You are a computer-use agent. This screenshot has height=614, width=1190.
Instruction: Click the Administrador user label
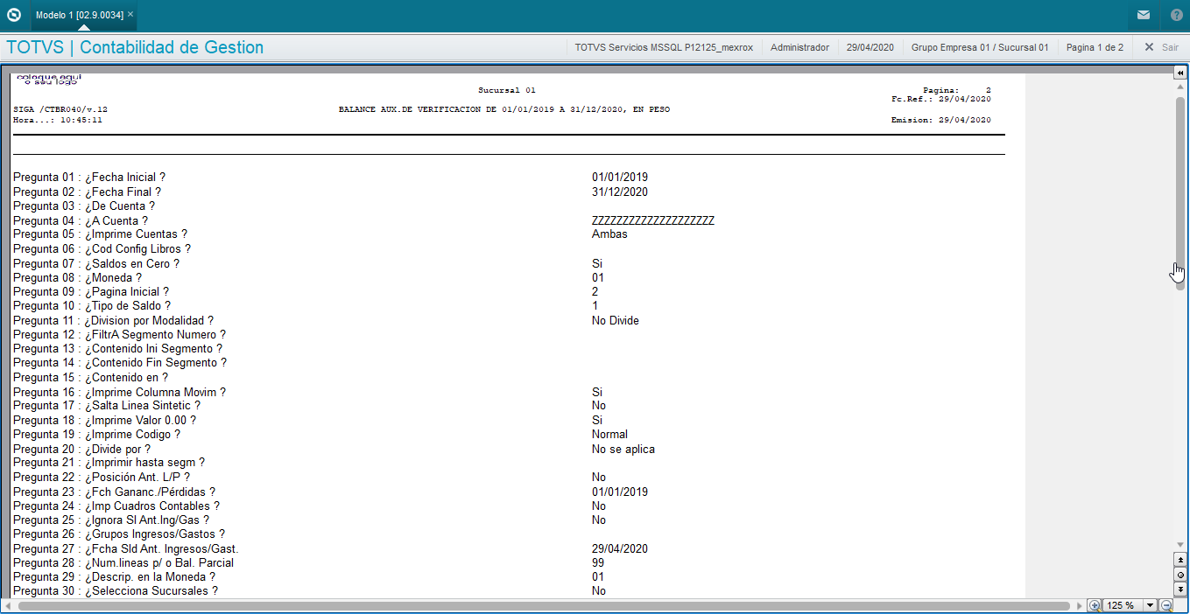[x=799, y=47]
